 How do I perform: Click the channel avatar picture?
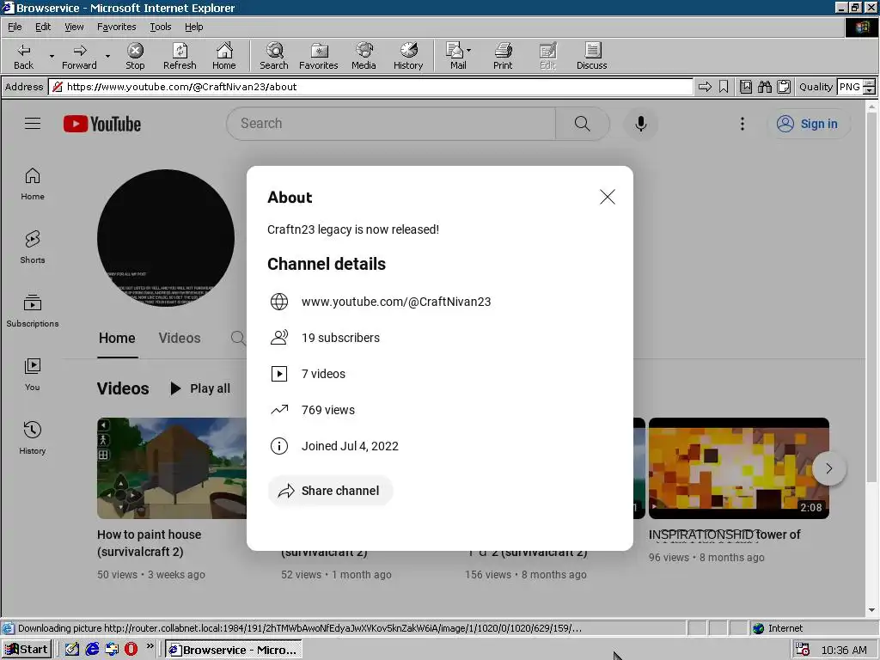point(166,238)
